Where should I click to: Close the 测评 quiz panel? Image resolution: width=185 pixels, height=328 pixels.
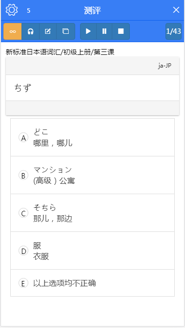[176, 10]
